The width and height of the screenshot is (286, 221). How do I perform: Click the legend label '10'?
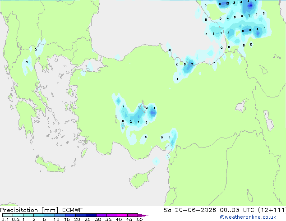point(56,219)
